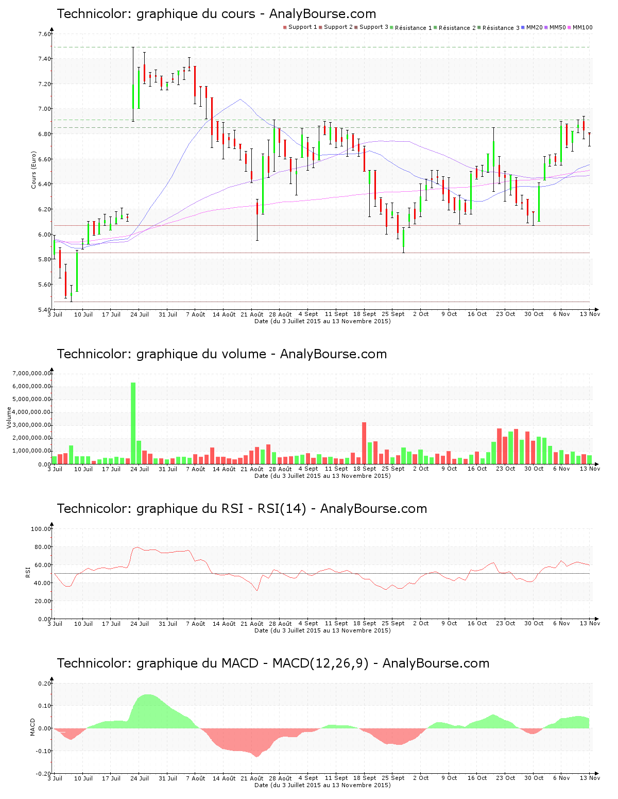This screenshot has width=618, height=799.
Task: Click '2 Oct' date on the MACD chart axis
Action: pos(420,778)
